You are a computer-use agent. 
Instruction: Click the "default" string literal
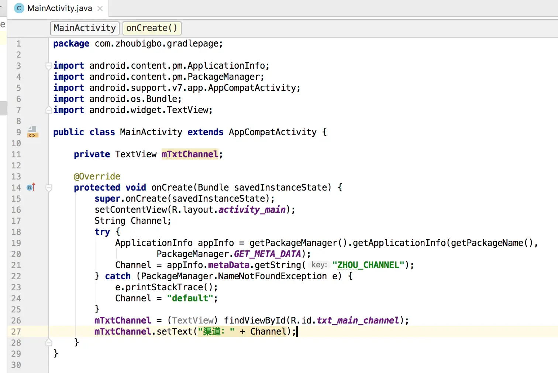[x=190, y=298]
